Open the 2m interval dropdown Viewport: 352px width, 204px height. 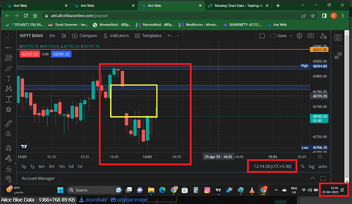click(x=52, y=36)
